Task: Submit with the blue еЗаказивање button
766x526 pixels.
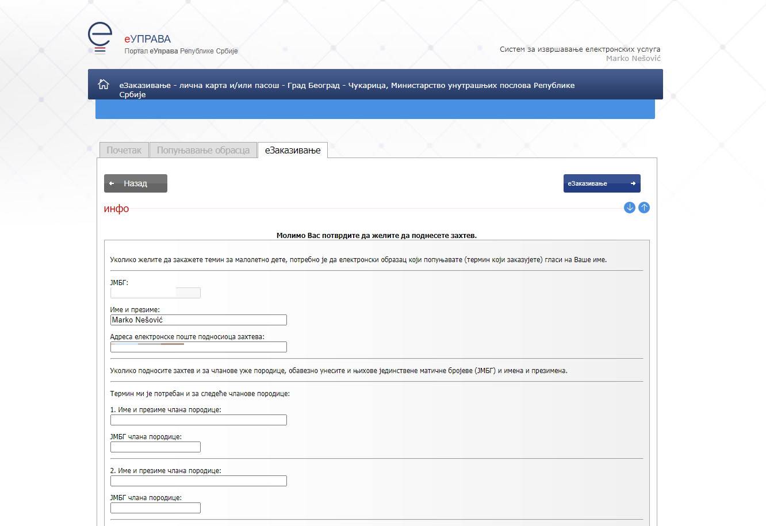Action: 602,183
